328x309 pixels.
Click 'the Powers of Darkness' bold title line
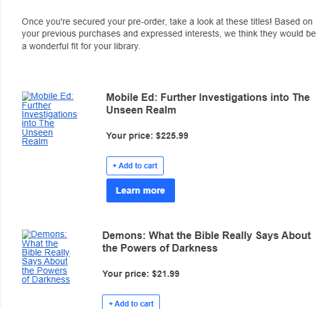[x=160, y=248]
